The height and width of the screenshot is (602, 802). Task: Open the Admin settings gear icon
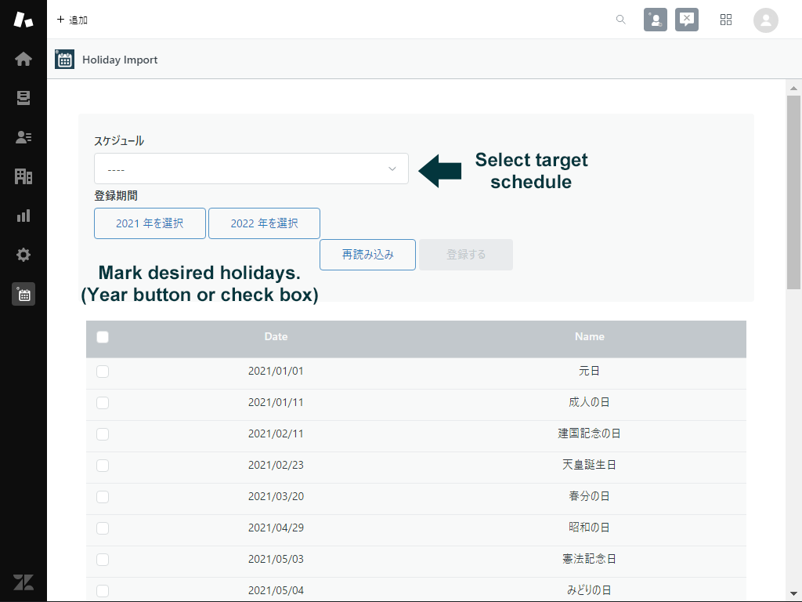pos(23,255)
